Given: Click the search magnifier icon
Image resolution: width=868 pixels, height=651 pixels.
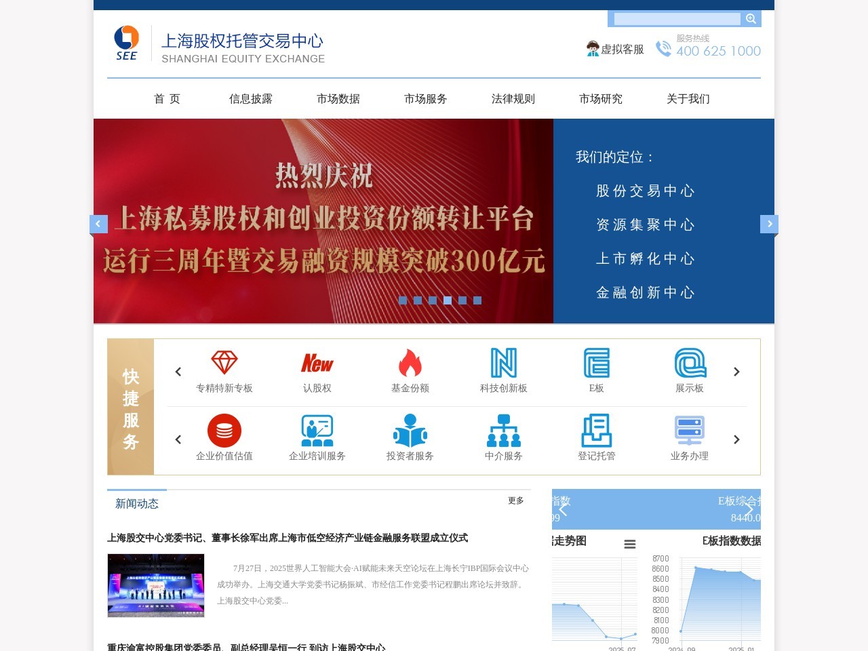Looking at the screenshot, I should point(751,18).
